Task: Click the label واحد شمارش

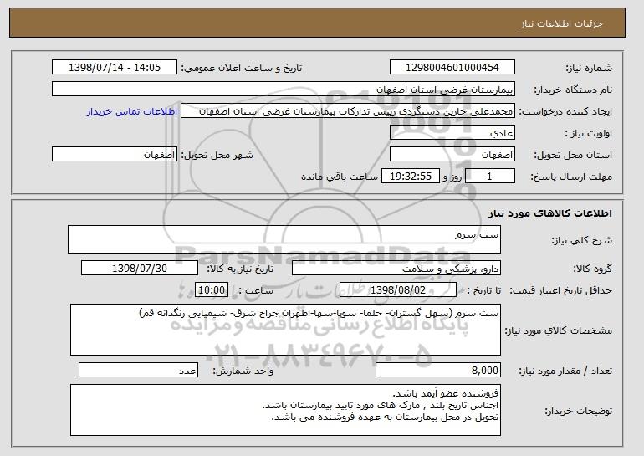Action: click(243, 371)
